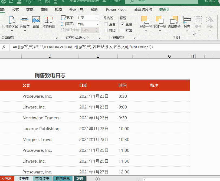Screen dimensions: 220x181
Task: Click the Height (高度) icon
Action: pos(63,24)
